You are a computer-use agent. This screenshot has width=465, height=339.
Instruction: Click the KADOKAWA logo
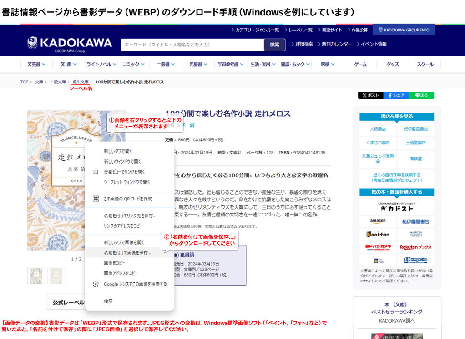(x=70, y=45)
